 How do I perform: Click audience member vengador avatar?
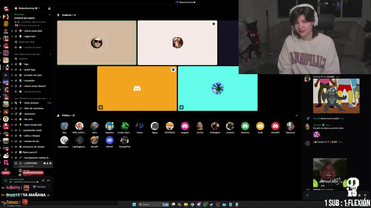pyautogui.click(x=185, y=126)
